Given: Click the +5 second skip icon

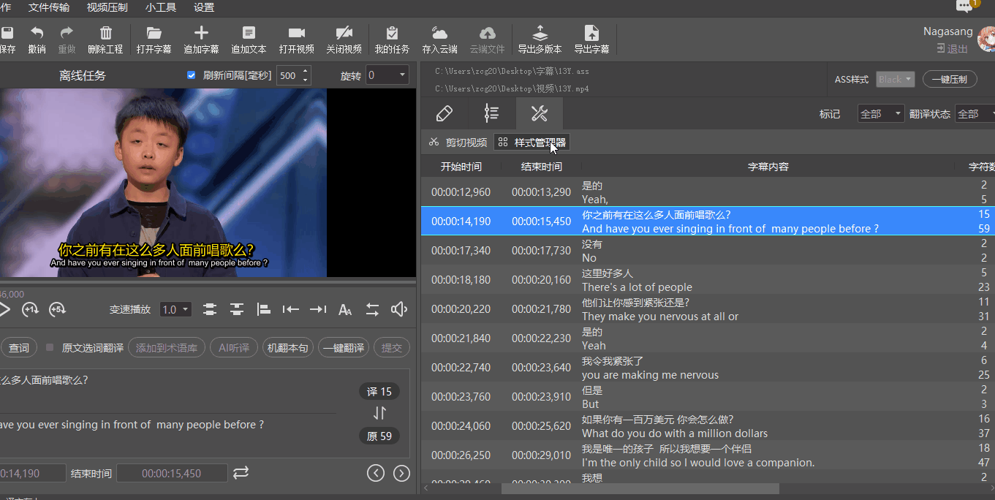Looking at the screenshot, I should 57,309.
